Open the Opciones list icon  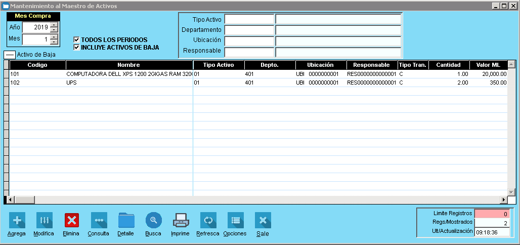coord(235,221)
